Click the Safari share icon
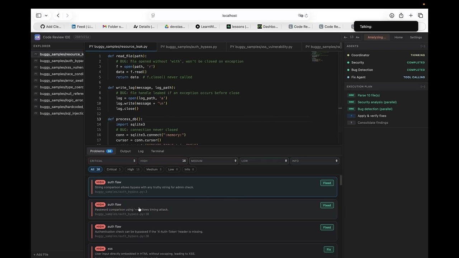 (401, 15)
